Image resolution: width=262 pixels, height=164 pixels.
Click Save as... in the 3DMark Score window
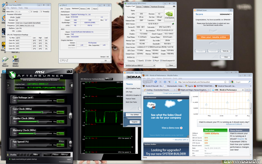(226, 51)
